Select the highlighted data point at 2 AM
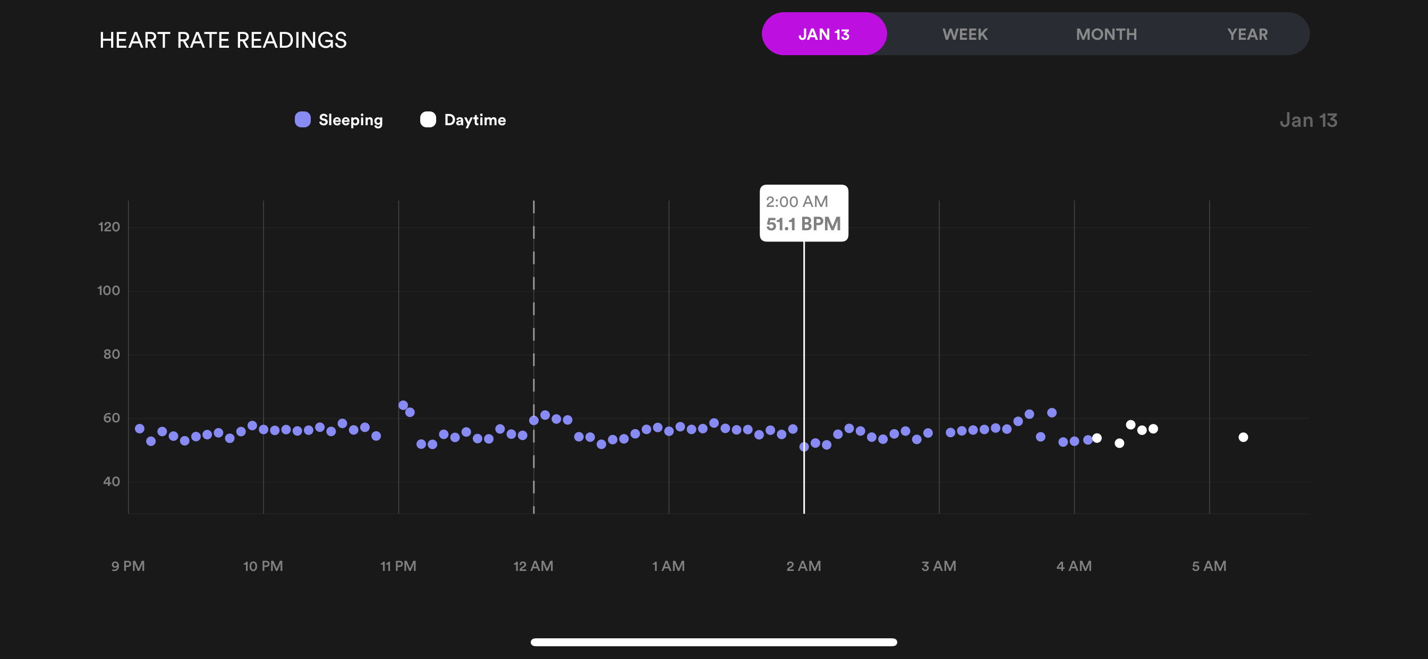 coord(804,447)
